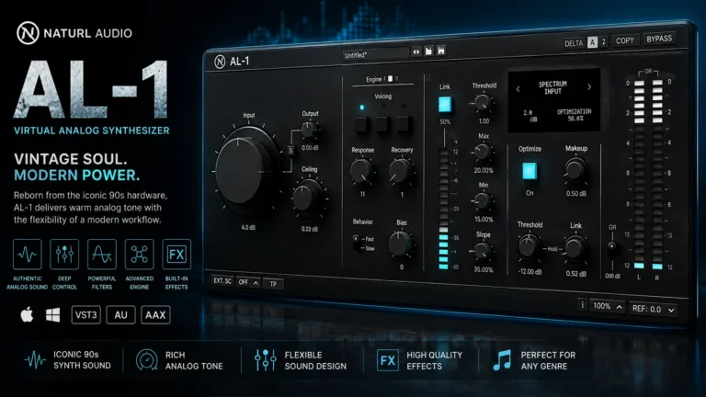Click the Powerful Filters curve icon
The height and width of the screenshot is (397, 706).
tap(102, 255)
